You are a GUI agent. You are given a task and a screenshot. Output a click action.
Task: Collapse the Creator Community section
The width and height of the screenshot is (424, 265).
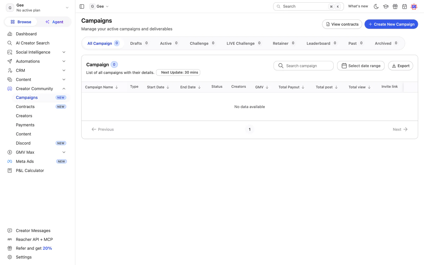(64, 89)
